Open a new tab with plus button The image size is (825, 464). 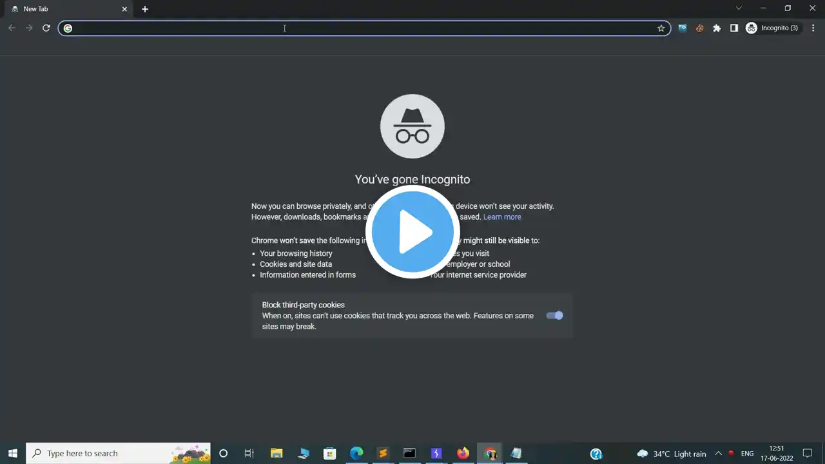(x=145, y=9)
